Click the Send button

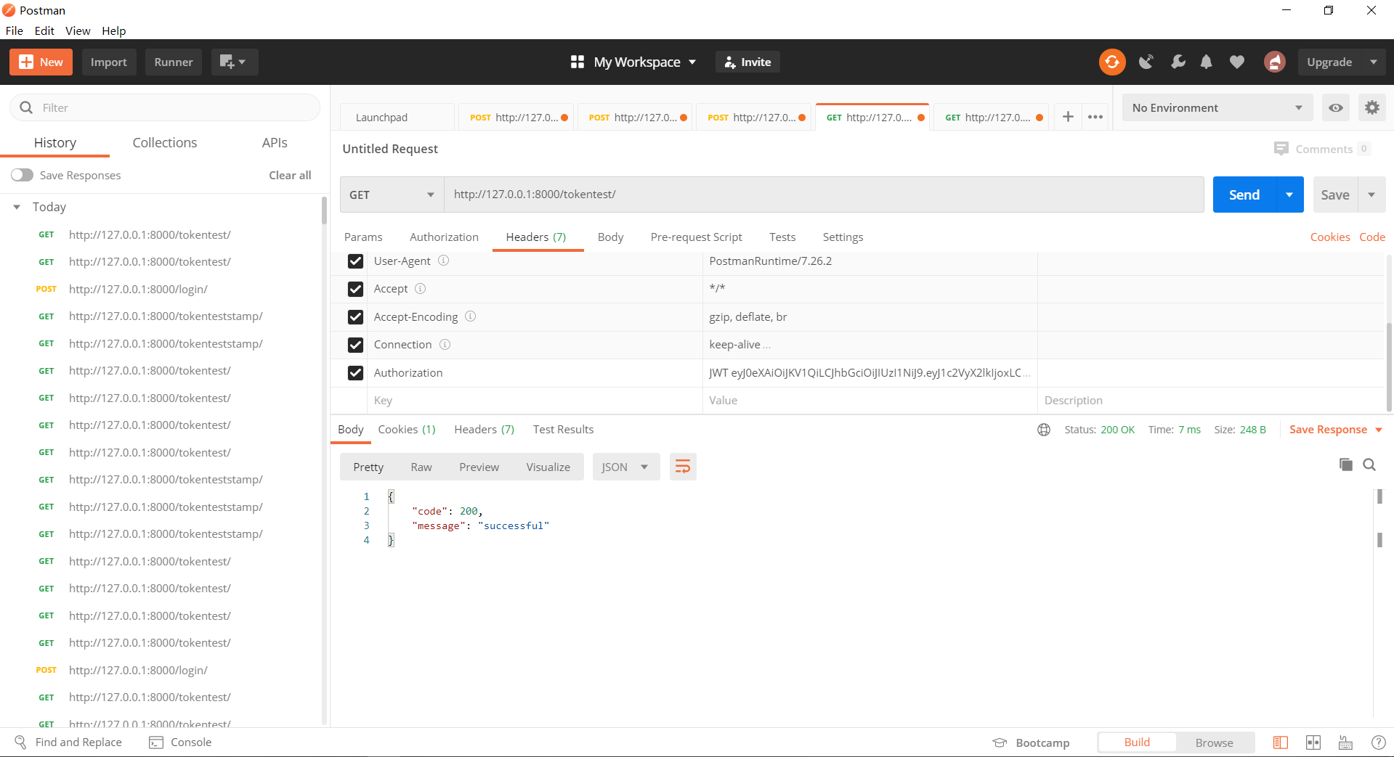pos(1244,194)
